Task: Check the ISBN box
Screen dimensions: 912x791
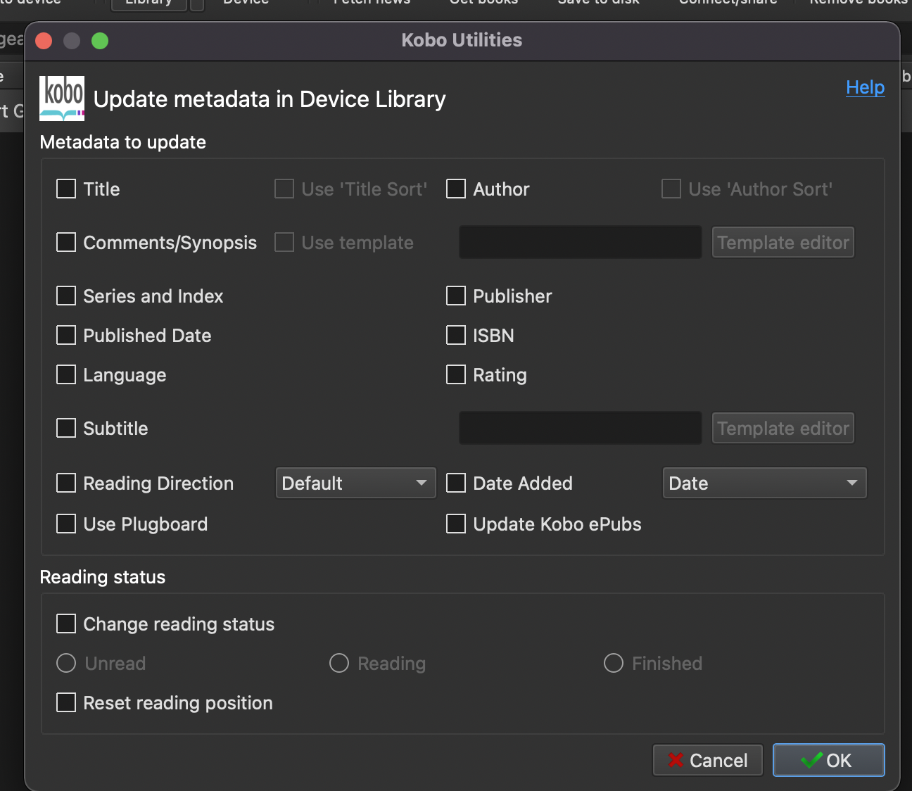Action: [x=456, y=336]
